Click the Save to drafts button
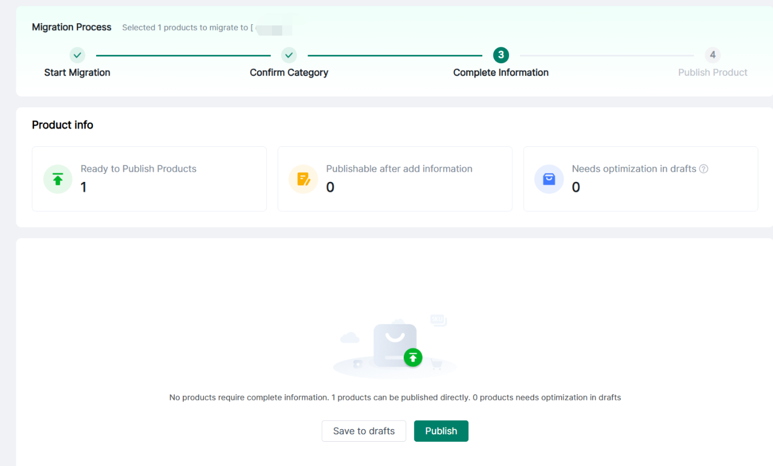This screenshot has width=773, height=466. (364, 431)
